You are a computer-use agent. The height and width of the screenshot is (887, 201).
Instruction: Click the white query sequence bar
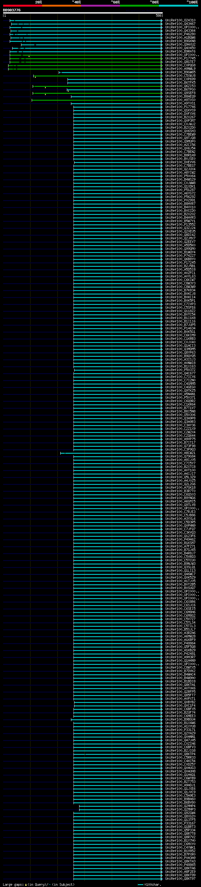coord(83,13)
